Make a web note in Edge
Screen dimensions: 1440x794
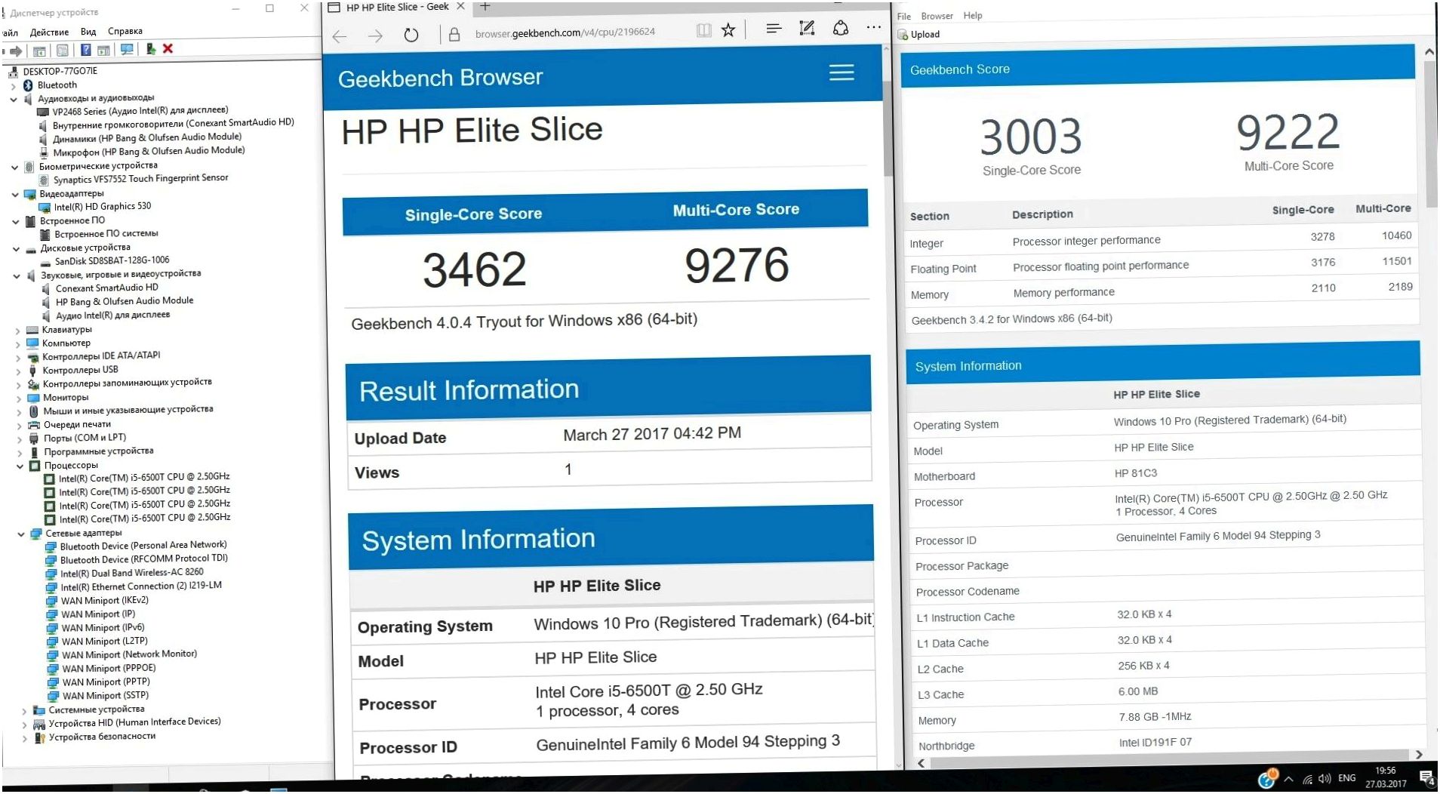(807, 28)
